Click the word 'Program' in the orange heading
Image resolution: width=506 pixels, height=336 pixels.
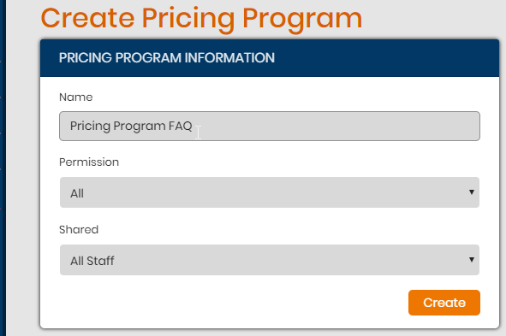click(x=302, y=20)
